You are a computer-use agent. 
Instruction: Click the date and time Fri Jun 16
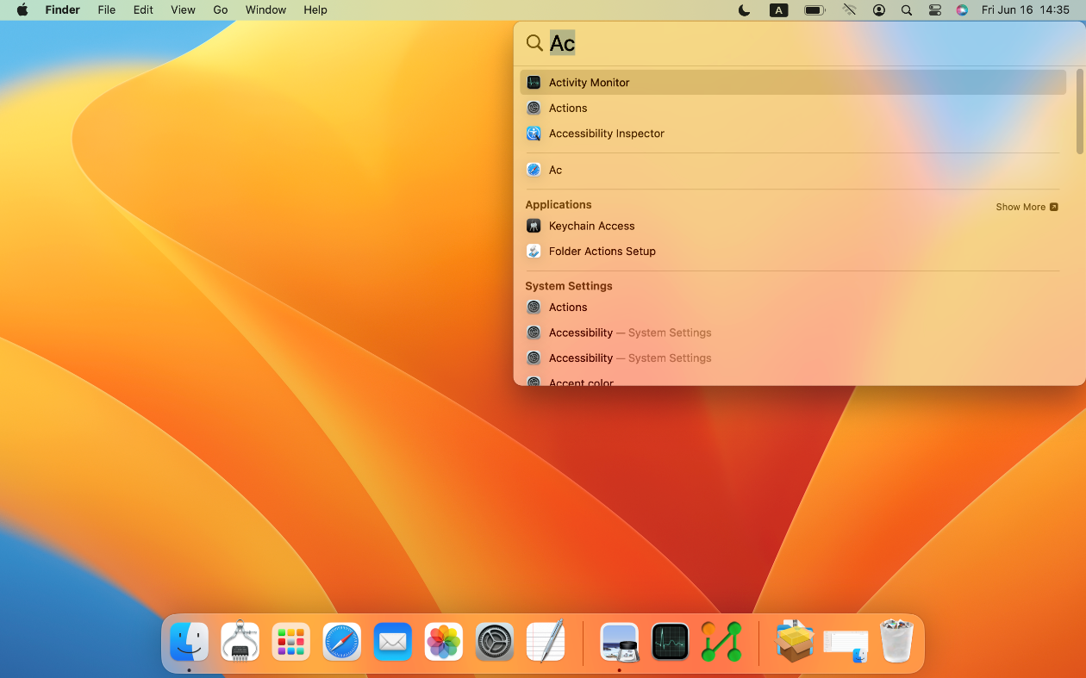click(x=1026, y=10)
